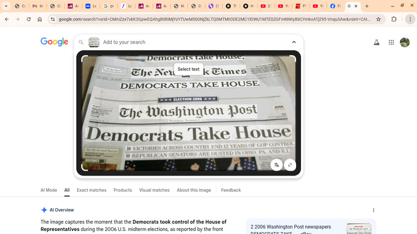Image resolution: width=417 pixels, height=234 pixels.
Task: Open the Products tab
Action: [x=123, y=190]
